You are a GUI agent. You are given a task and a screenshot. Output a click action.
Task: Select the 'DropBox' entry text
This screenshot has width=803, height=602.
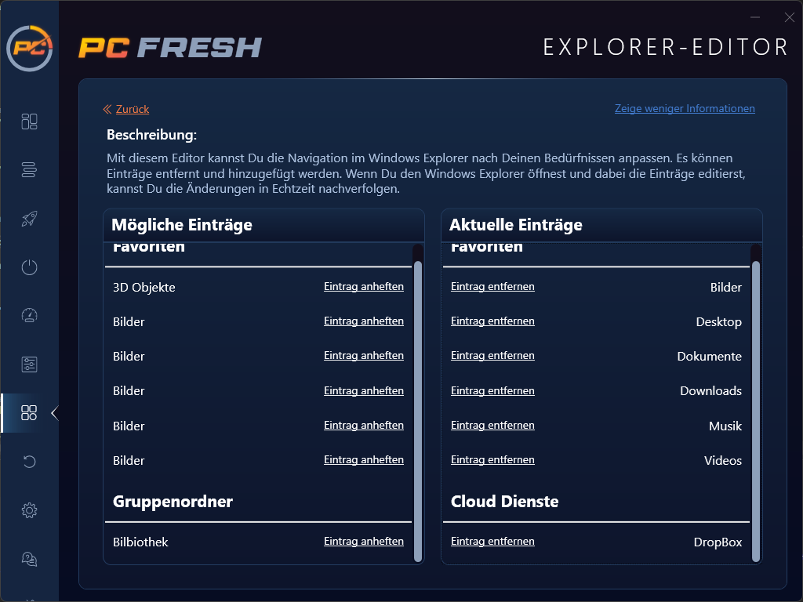[718, 542]
